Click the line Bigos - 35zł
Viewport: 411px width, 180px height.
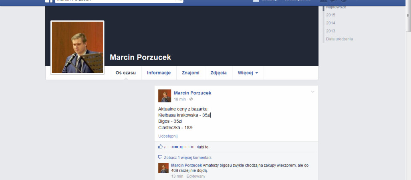[x=170, y=121]
